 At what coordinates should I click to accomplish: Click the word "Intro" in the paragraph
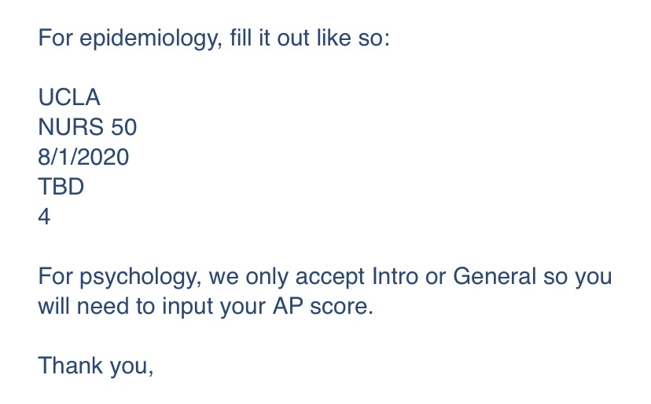395,276
